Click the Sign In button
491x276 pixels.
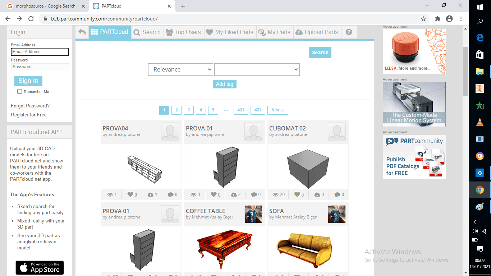click(x=28, y=81)
